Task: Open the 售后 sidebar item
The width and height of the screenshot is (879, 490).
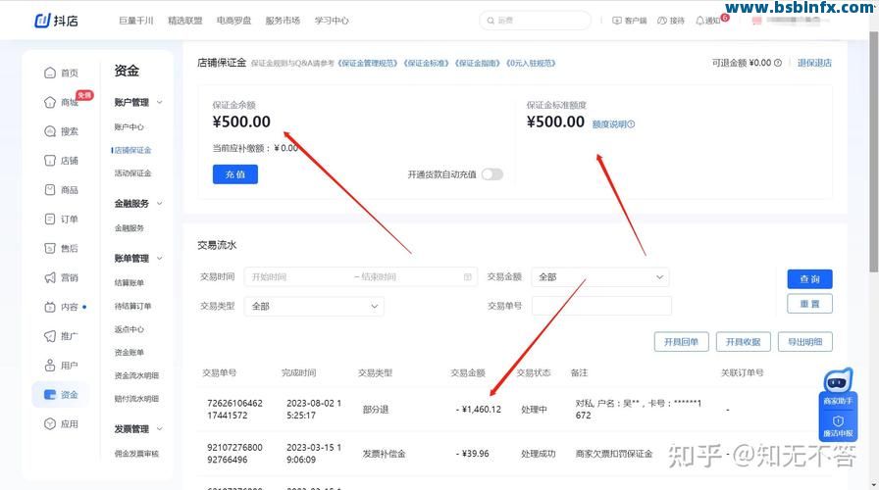Action: pyautogui.click(x=61, y=248)
